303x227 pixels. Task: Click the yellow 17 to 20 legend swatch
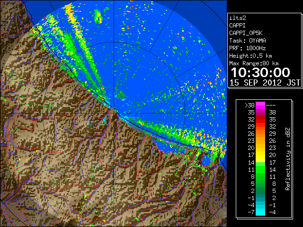[x=260, y=155]
